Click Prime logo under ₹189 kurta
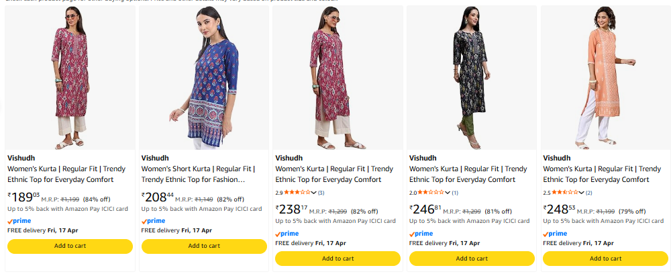The height and width of the screenshot is (274, 671). (x=19, y=220)
